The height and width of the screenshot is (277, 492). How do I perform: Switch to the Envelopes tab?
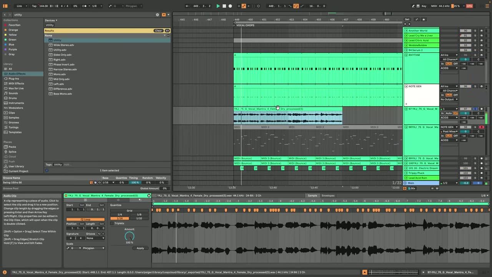tap(328, 195)
